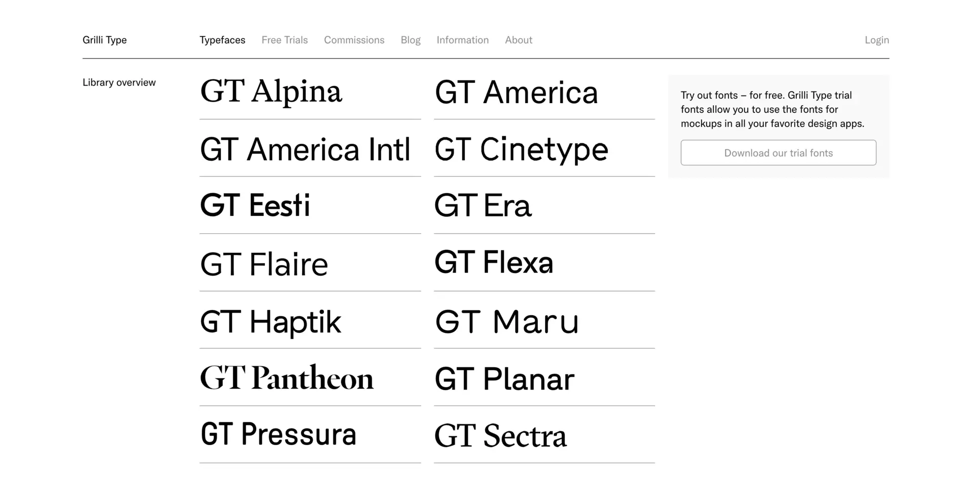Open GT Pantheon serif typeface
This screenshot has height=480, width=972.
click(x=287, y=378)
